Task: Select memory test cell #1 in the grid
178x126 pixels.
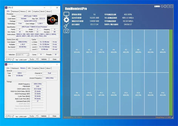Action: (x=77, y=51)
